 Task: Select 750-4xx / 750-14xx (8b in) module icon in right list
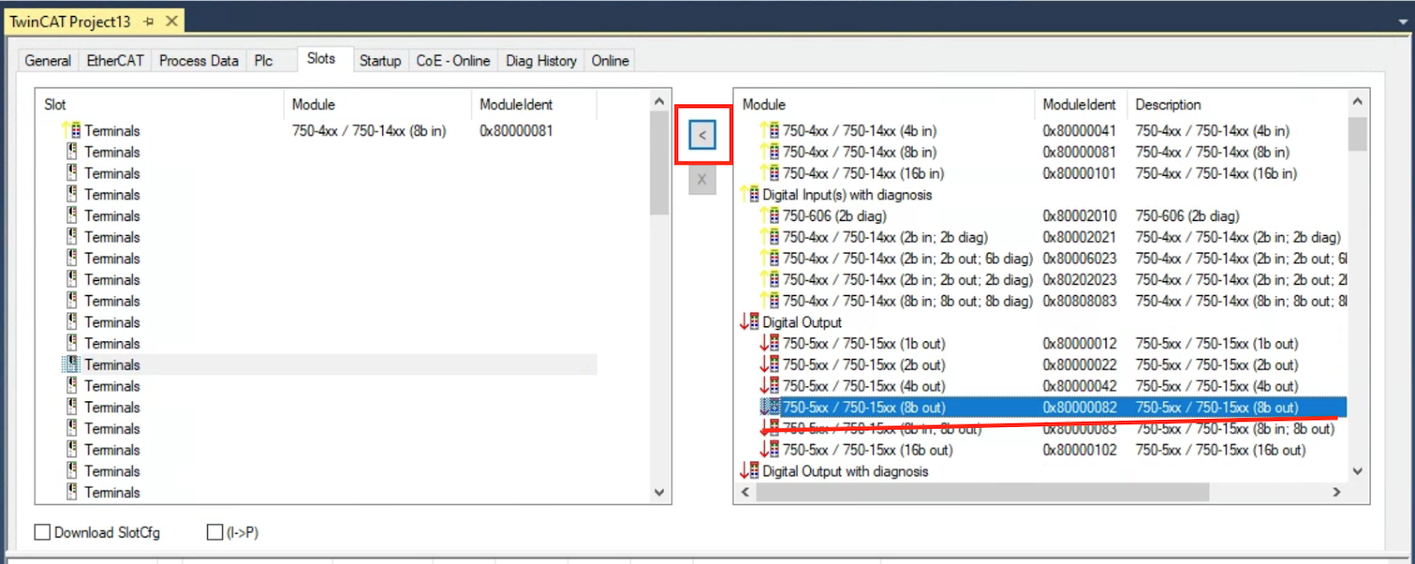tap(770, 152)
